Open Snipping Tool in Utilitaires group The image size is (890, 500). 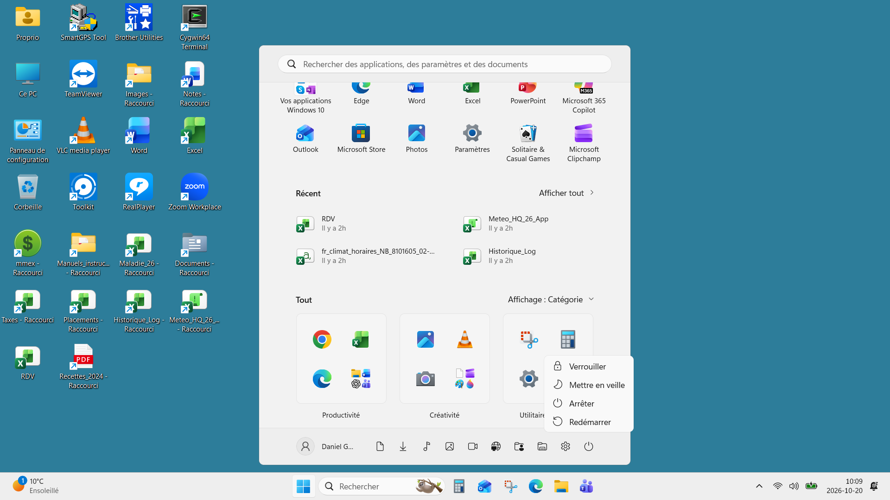pyautogui.click(x=529, y=339)
